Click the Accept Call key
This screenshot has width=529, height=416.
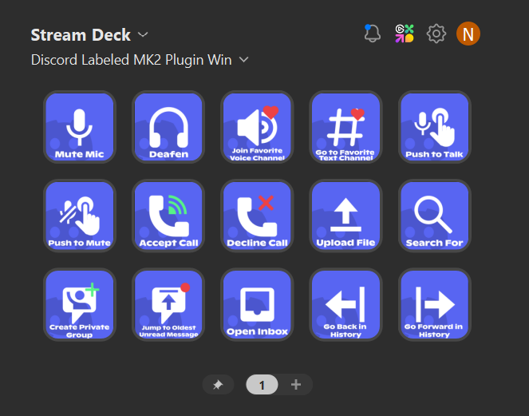tap(168, 216)
